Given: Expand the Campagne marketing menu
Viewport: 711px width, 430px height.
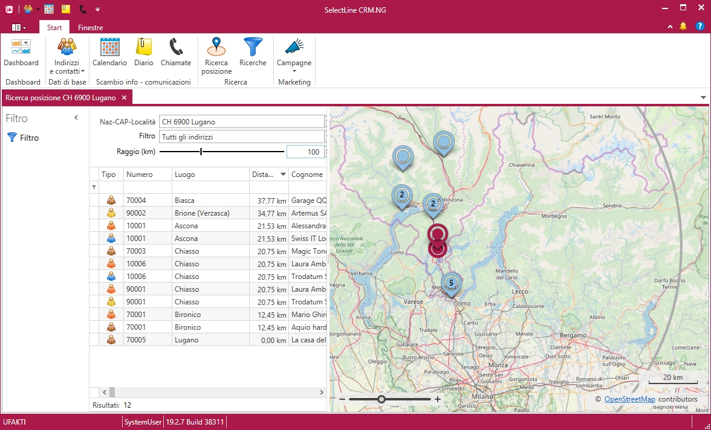Looking at the screenshot, I should click(x=294, y=57).
